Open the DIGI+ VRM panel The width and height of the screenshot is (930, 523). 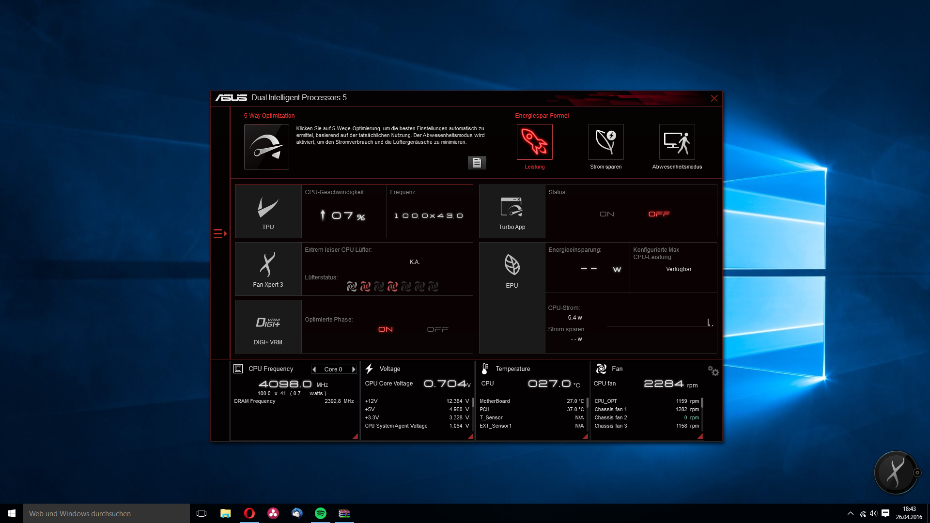(x=268, y=327)
